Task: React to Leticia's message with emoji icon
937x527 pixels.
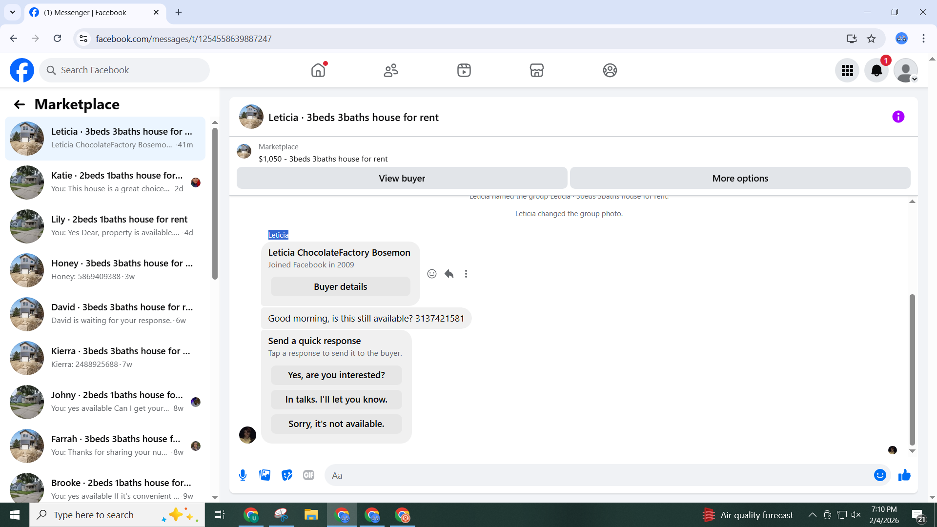Action: coord(431,274)
